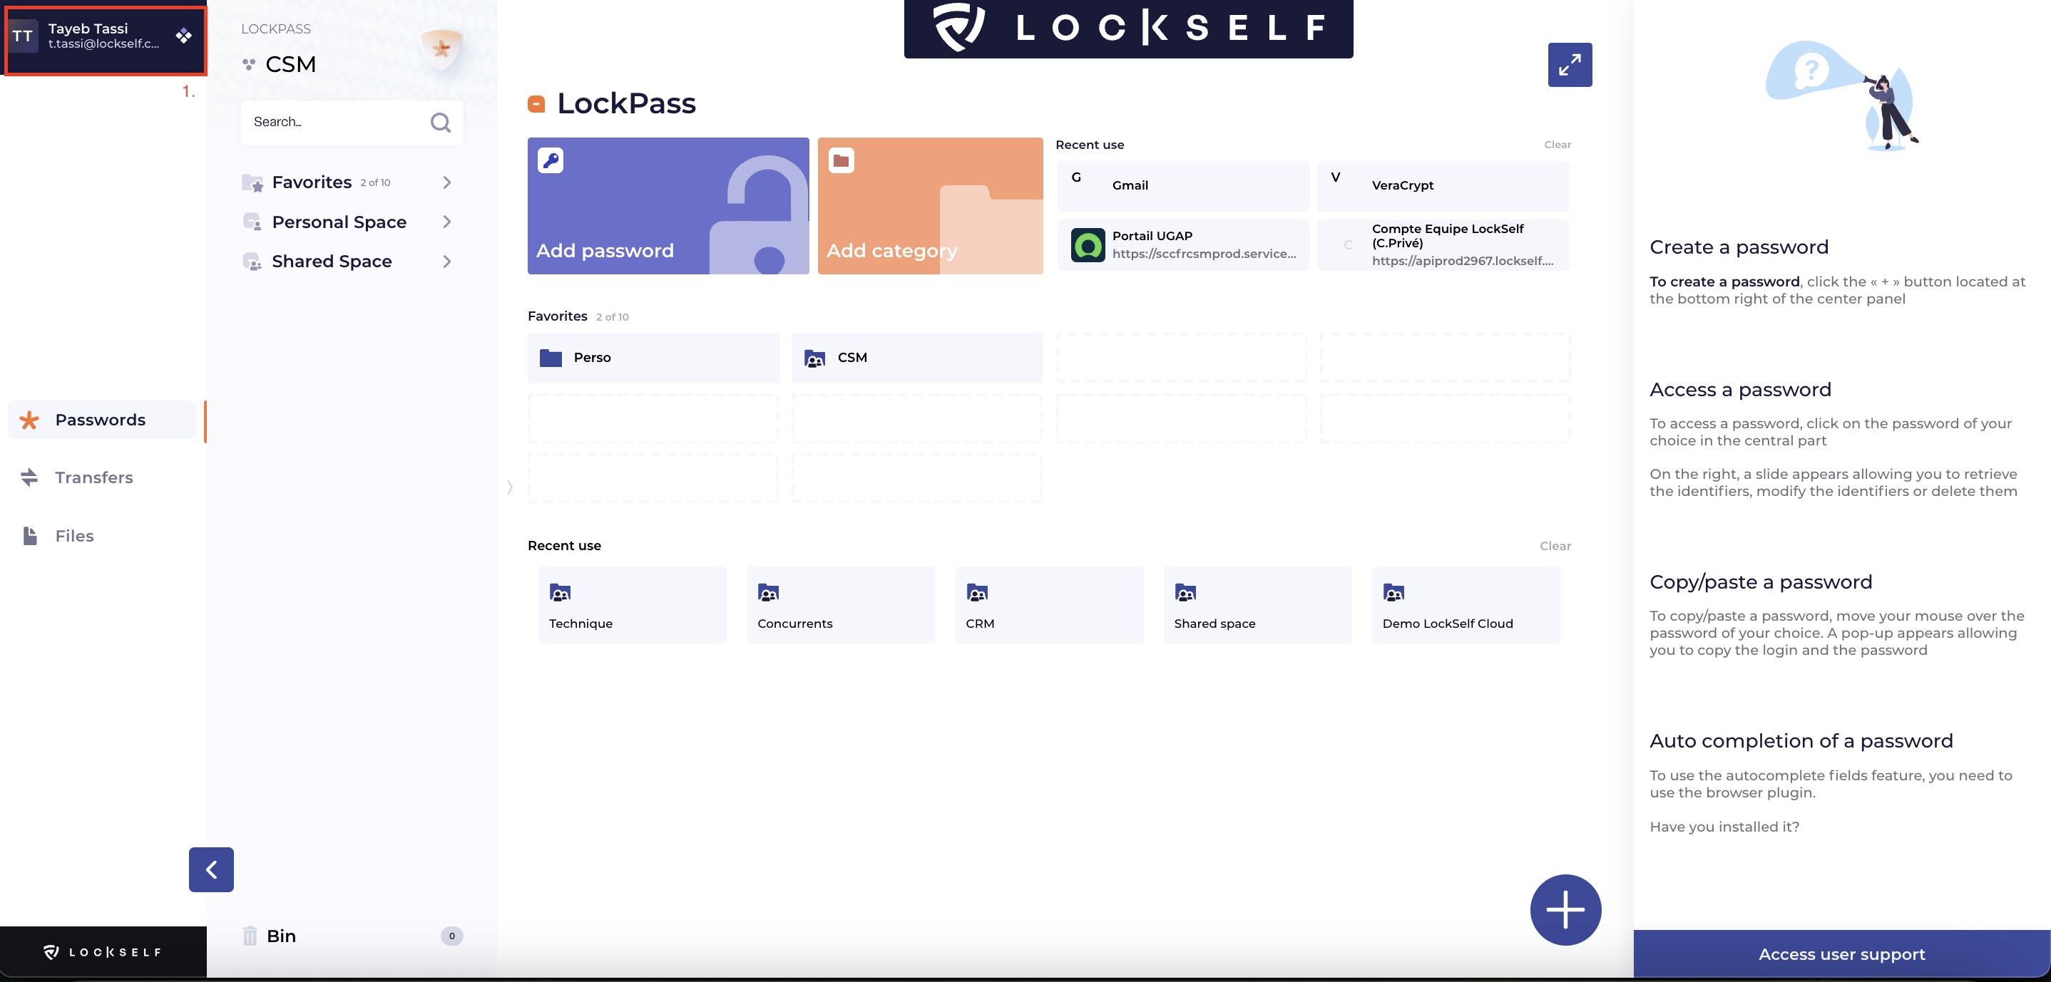Click the Files document icon
The width and height of the screenshot is (2051, 982).
click(x=30, y=536)
